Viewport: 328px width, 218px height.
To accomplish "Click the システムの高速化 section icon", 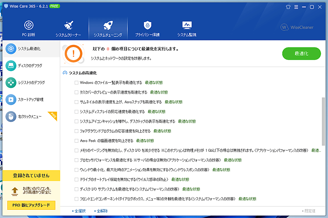I will 65,73.
